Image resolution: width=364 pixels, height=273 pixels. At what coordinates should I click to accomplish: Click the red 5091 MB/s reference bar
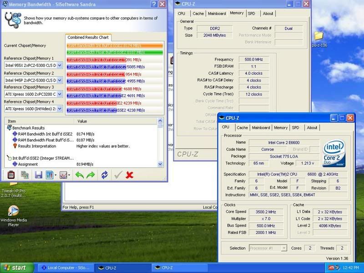96,60
